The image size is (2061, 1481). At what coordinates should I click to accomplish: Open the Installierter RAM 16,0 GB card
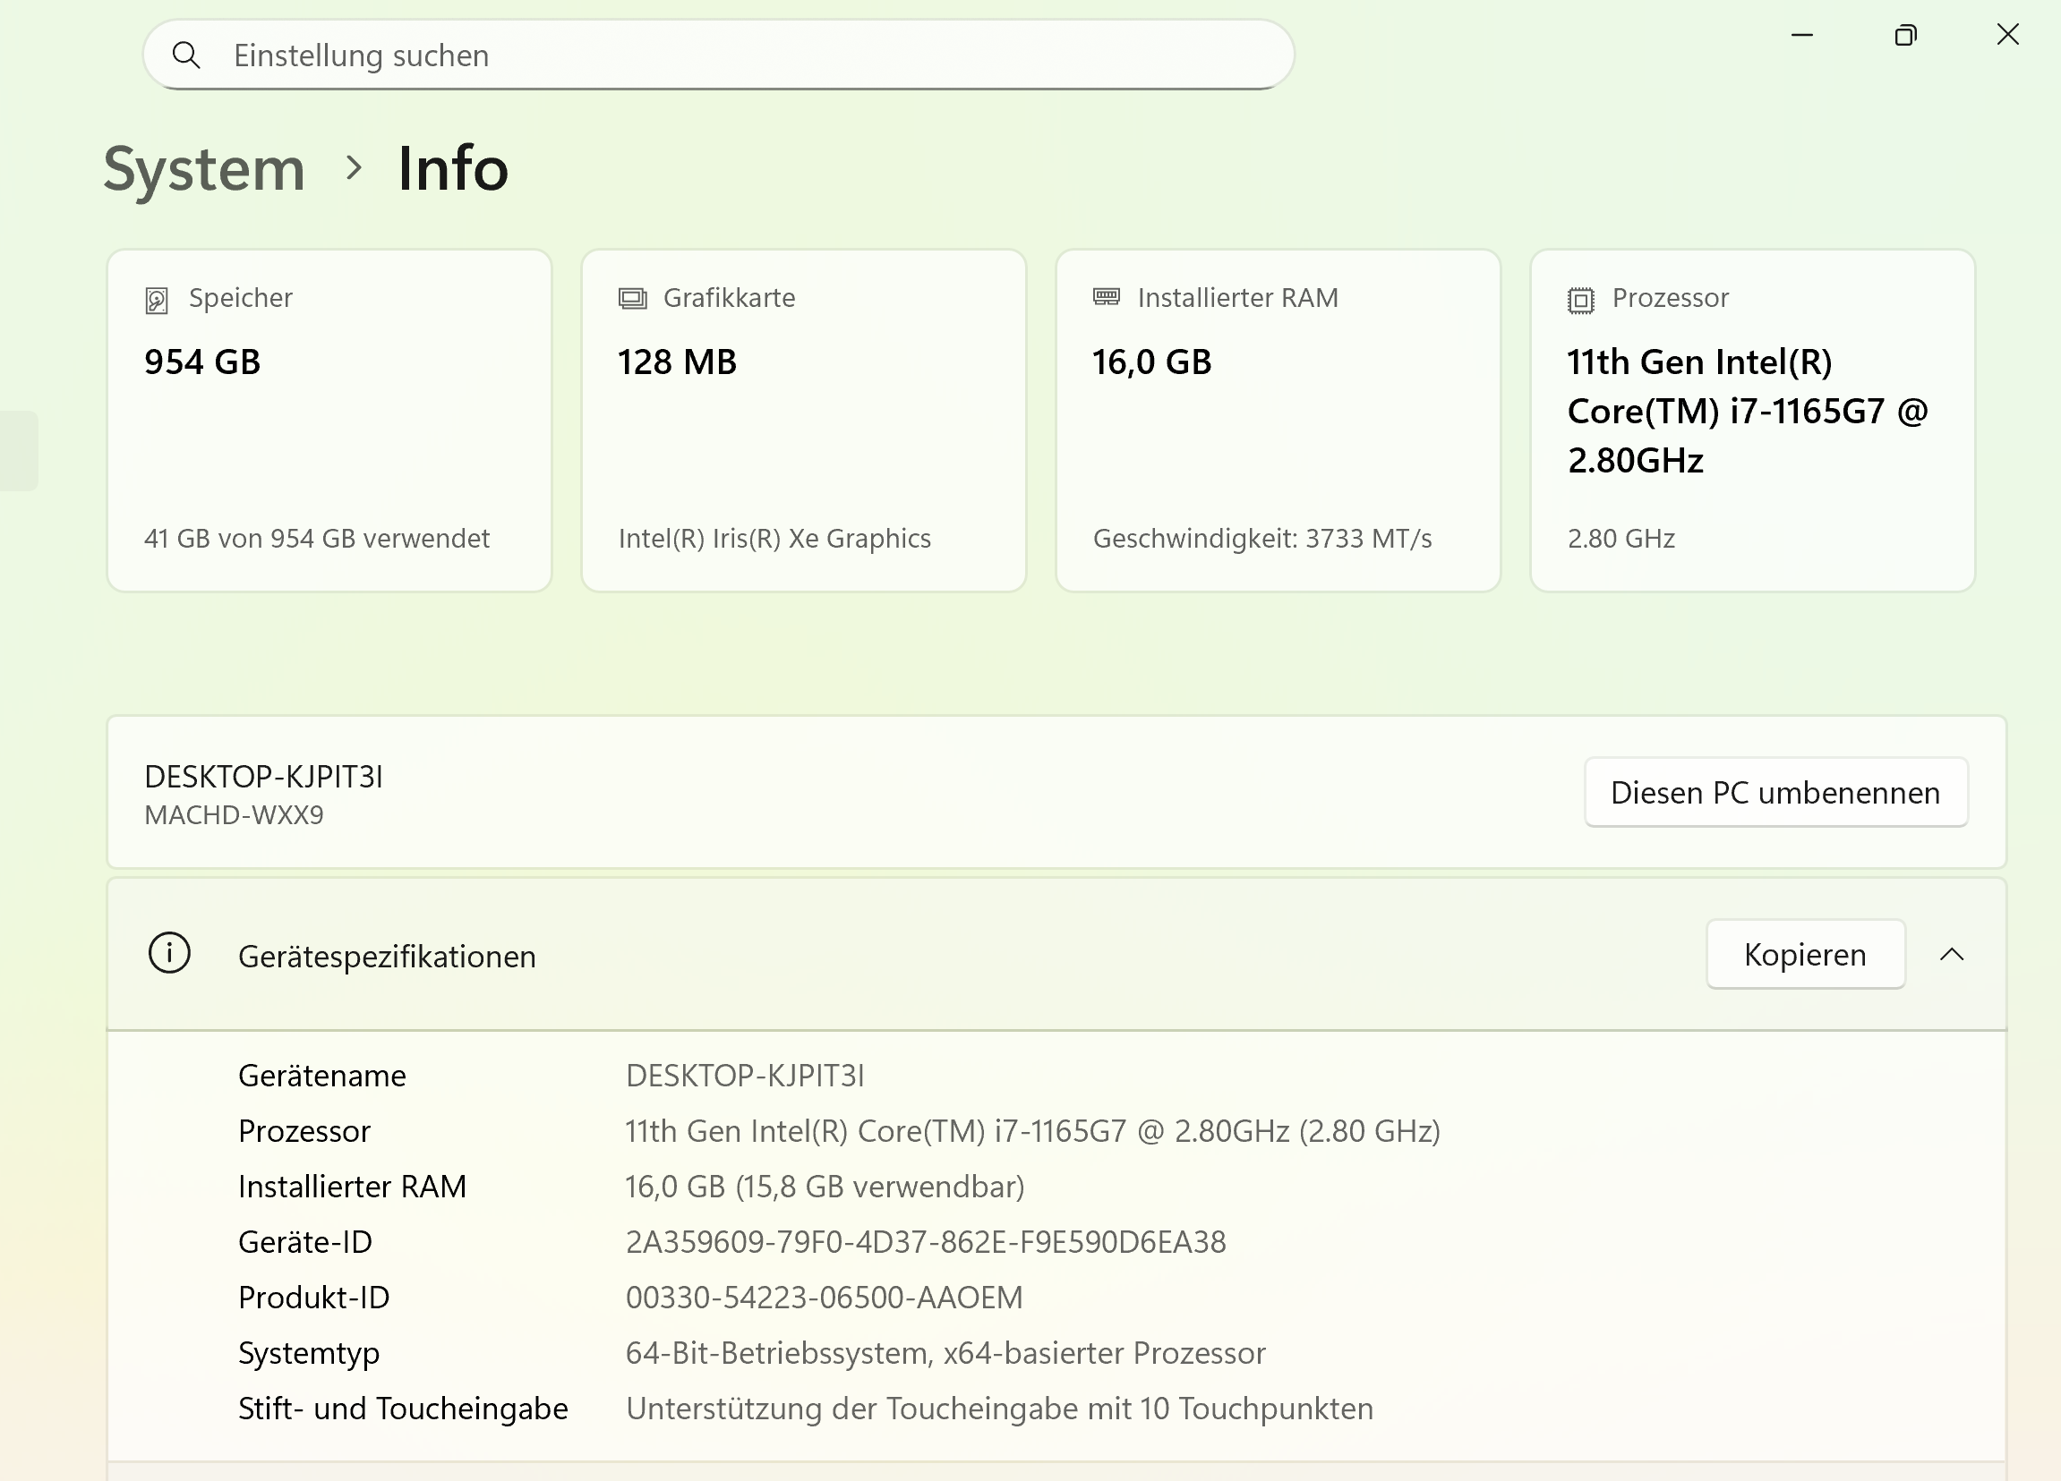coord(1278,421)
